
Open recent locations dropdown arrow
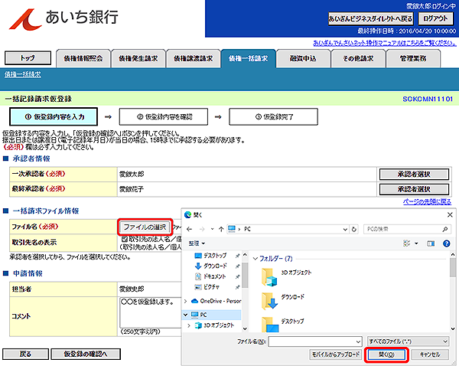(212, 229)
